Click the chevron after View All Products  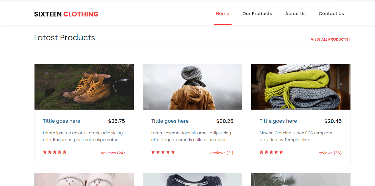350,39
